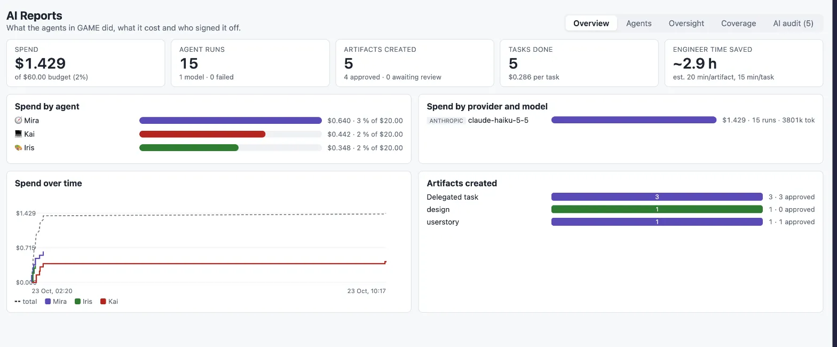Click the Engineer Time Saved card

(x=744, y=62)
